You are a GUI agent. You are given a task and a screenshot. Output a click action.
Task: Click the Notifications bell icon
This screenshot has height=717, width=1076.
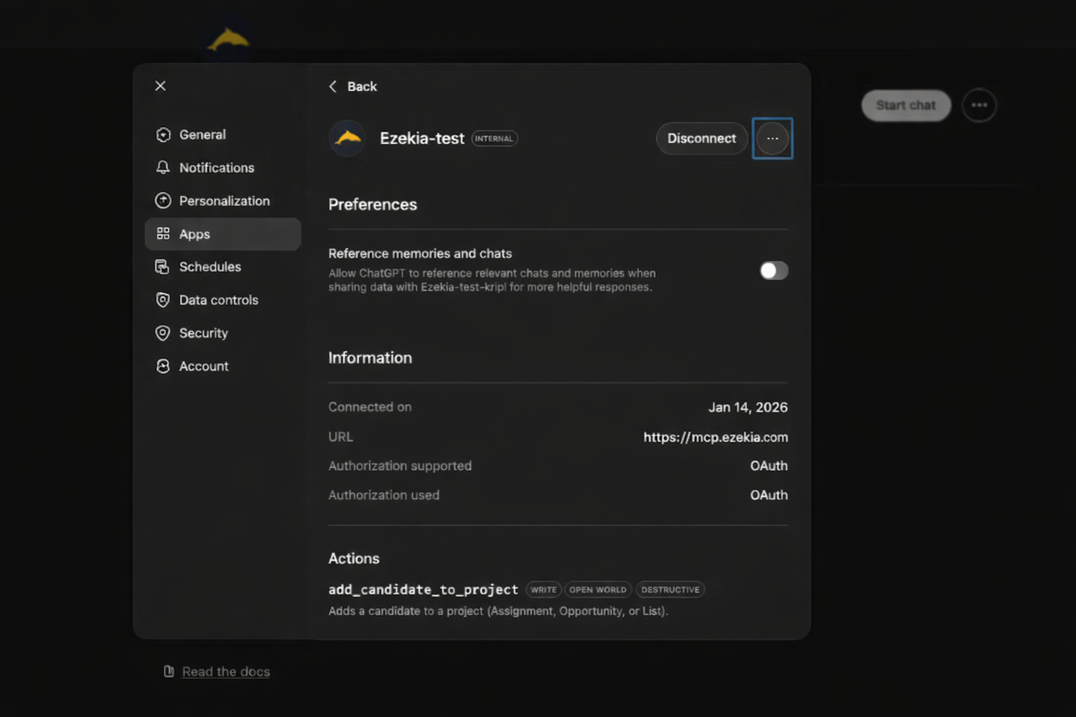[163, 167]
